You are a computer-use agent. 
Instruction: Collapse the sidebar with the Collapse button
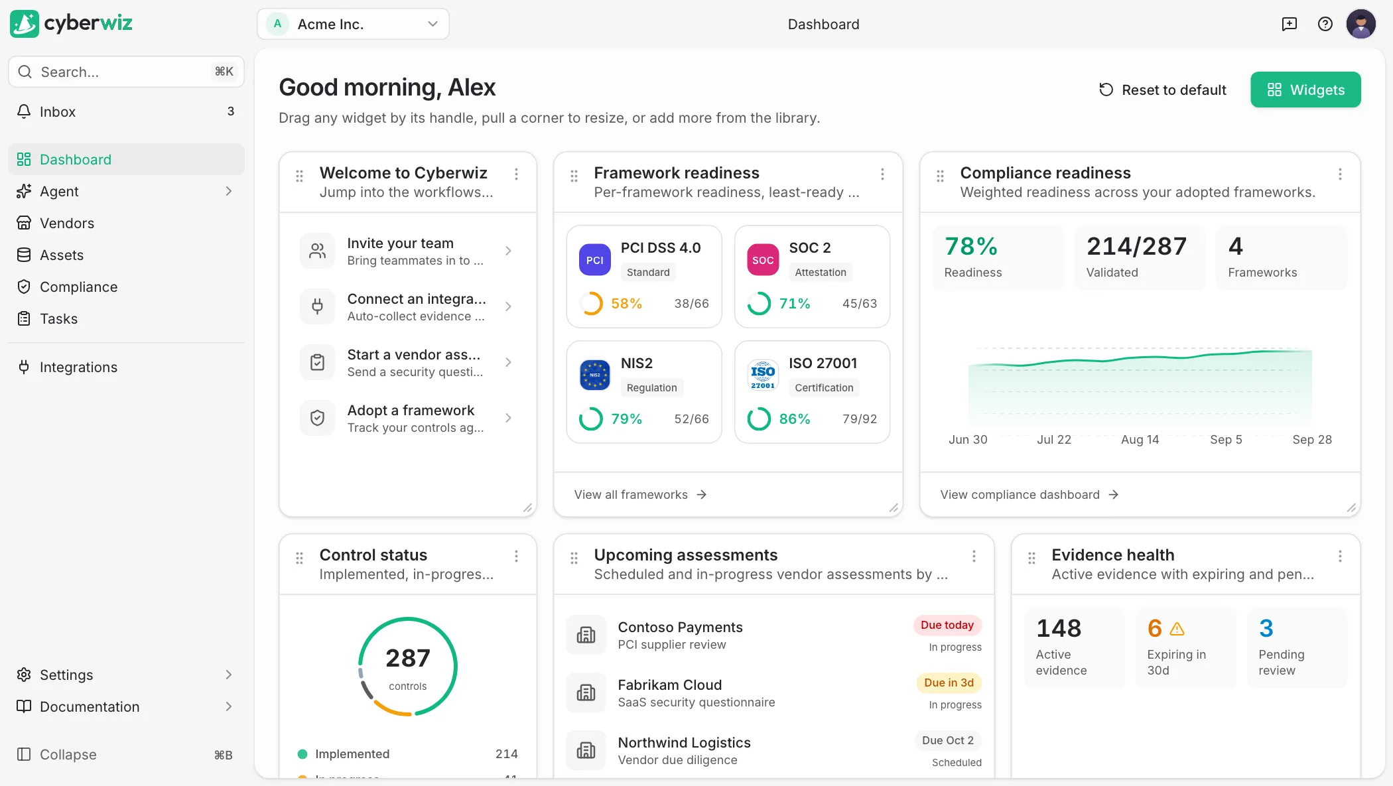pos(126,755)
